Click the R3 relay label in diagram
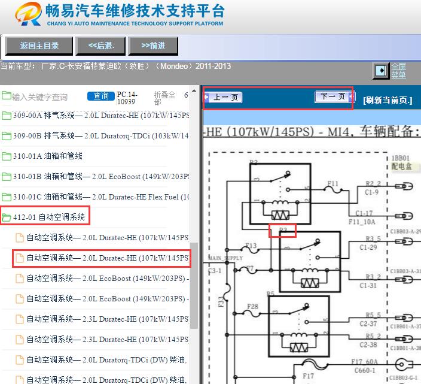The image size is (421, 384). coord(283,230)
